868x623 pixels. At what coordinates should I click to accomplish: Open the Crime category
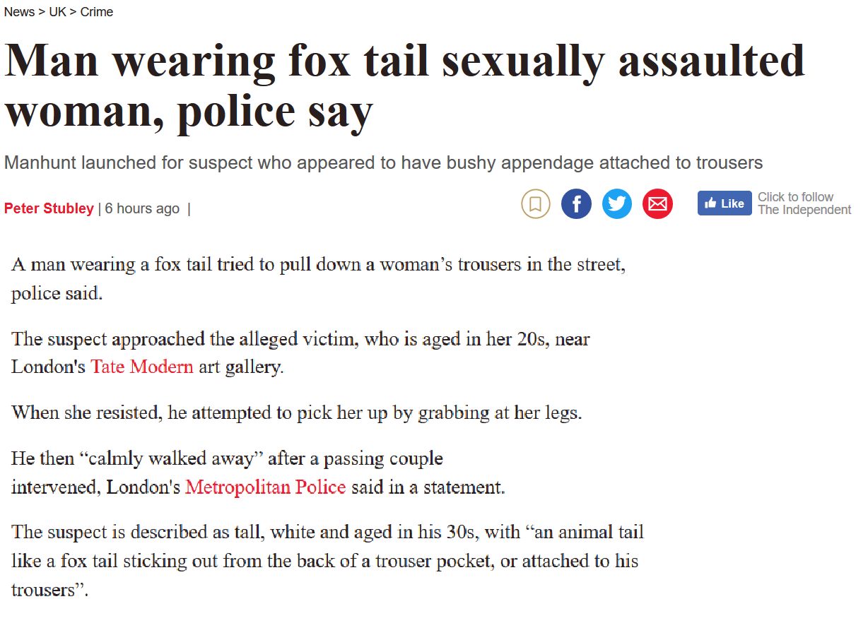pos(96,11)
